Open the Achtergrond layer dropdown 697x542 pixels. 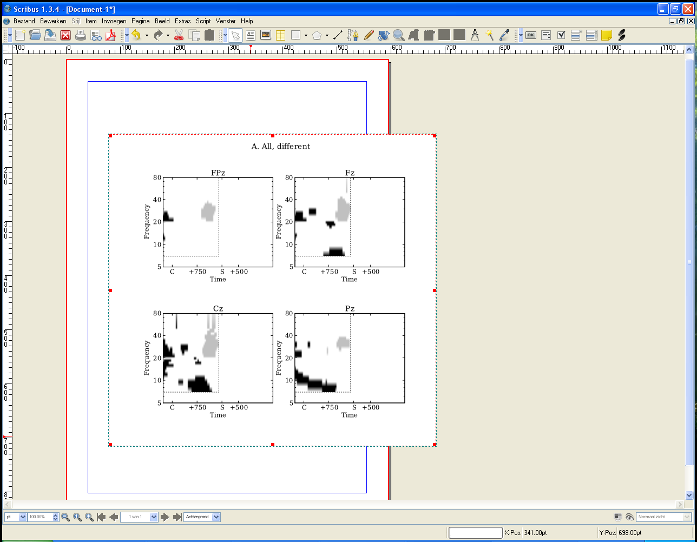[216, 517]
